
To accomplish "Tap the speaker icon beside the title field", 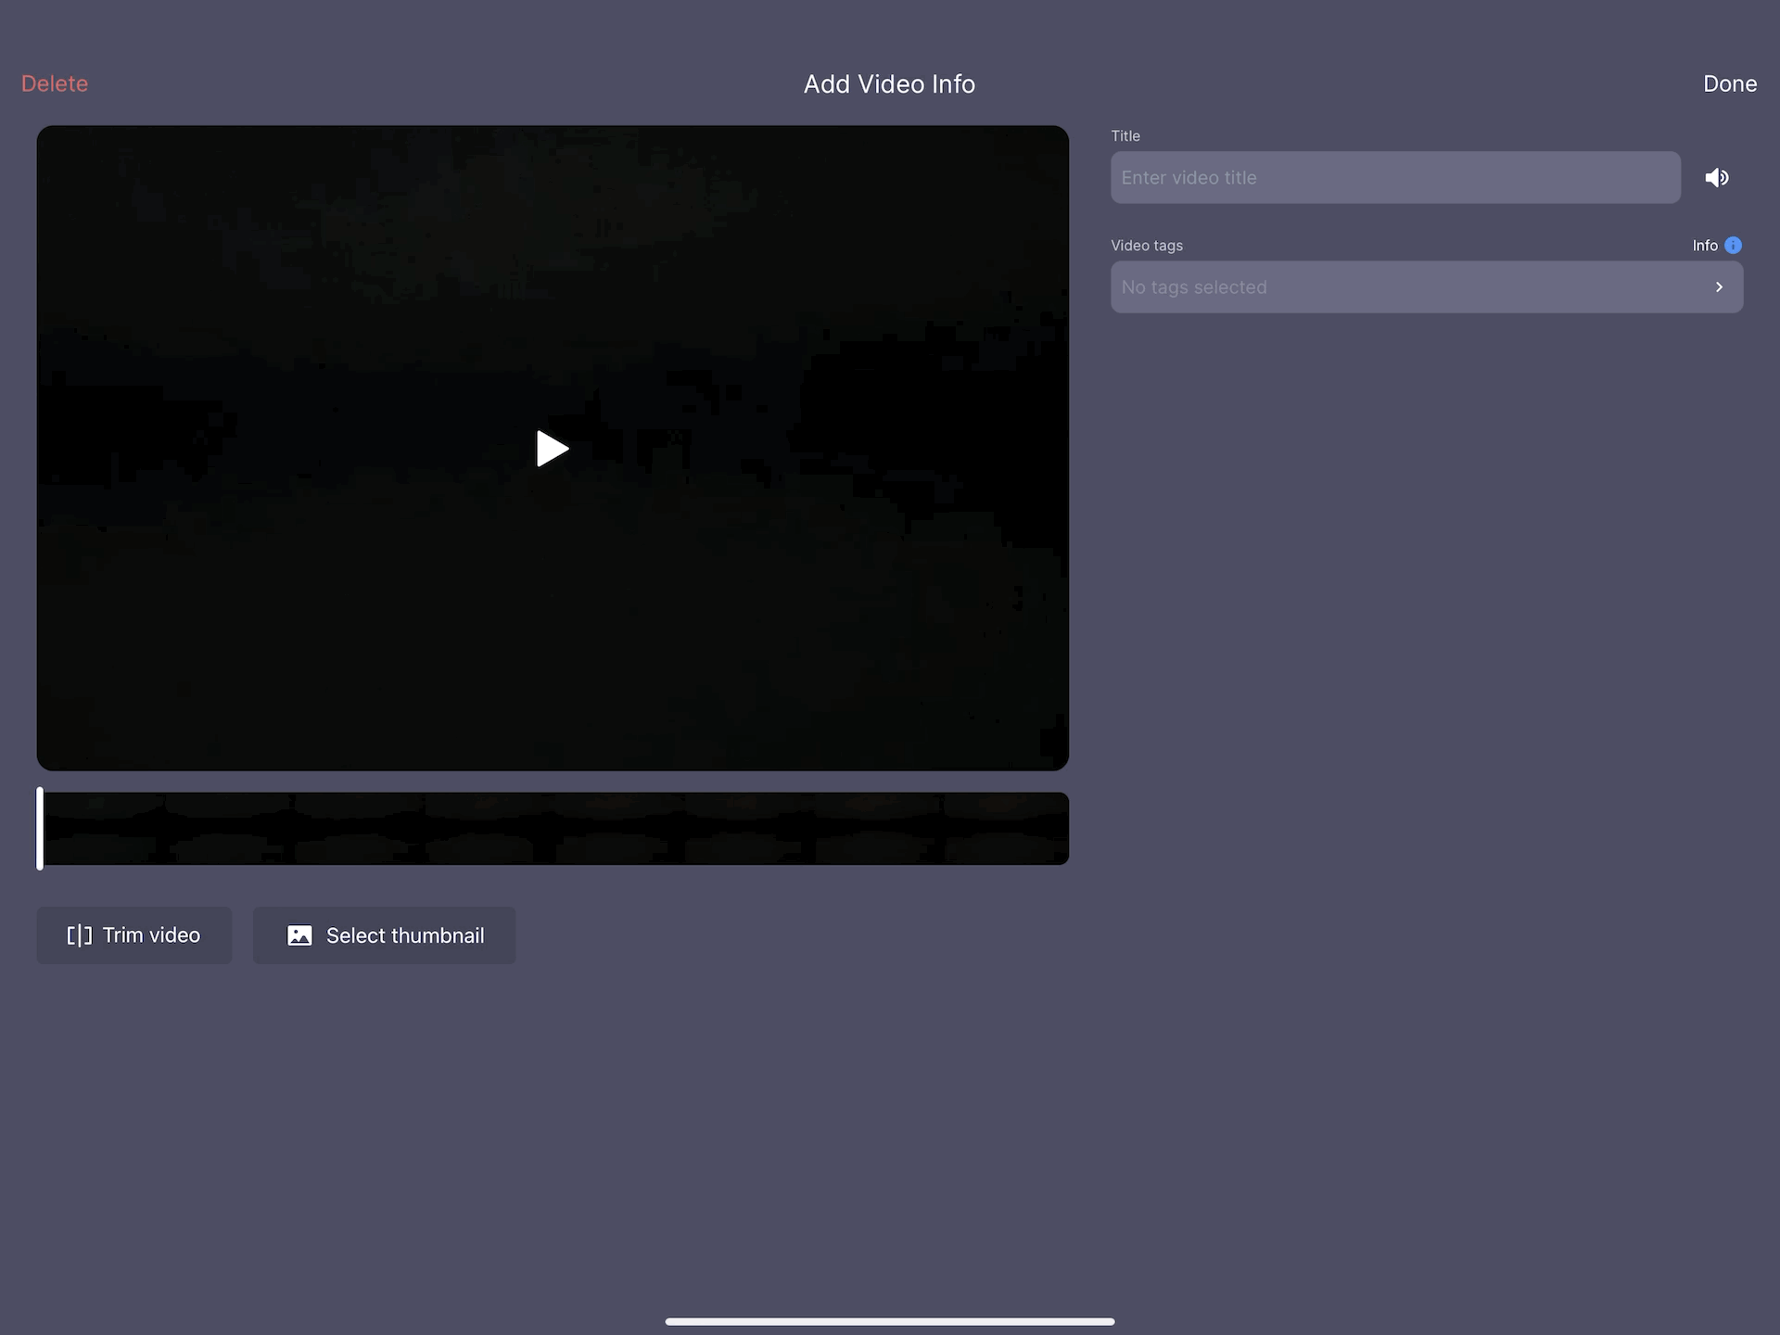I will [1716, 177].
